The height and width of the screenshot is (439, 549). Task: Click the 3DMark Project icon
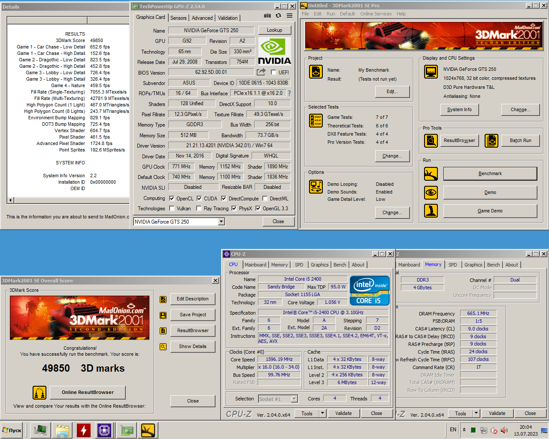[x=316, y=72]
